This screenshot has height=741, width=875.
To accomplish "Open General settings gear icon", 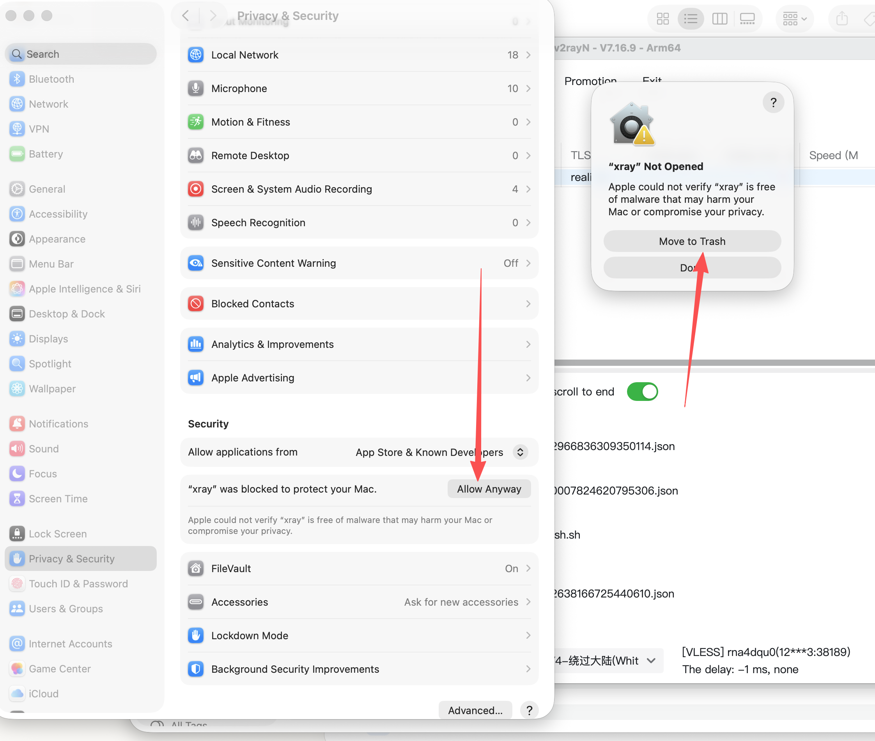I will tap(17, 189).
